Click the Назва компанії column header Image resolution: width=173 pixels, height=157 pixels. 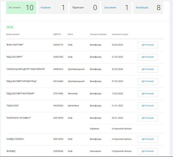(13, 34)
